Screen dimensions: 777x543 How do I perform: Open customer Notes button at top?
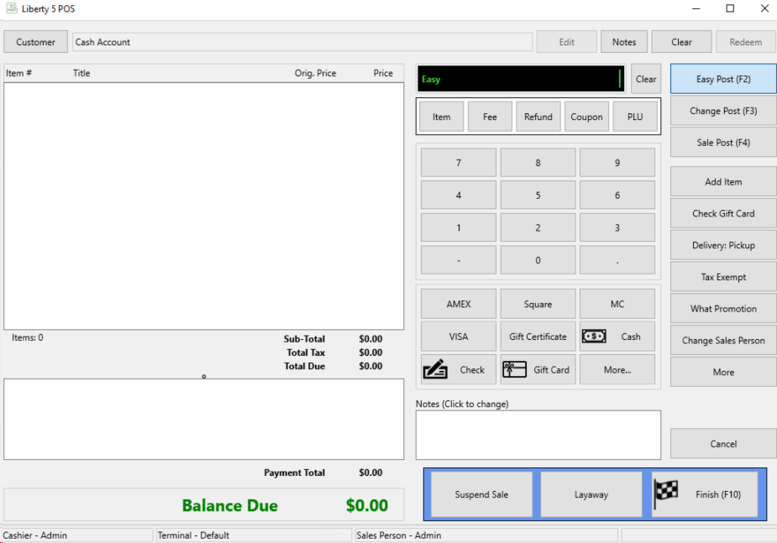click(624, 42)
